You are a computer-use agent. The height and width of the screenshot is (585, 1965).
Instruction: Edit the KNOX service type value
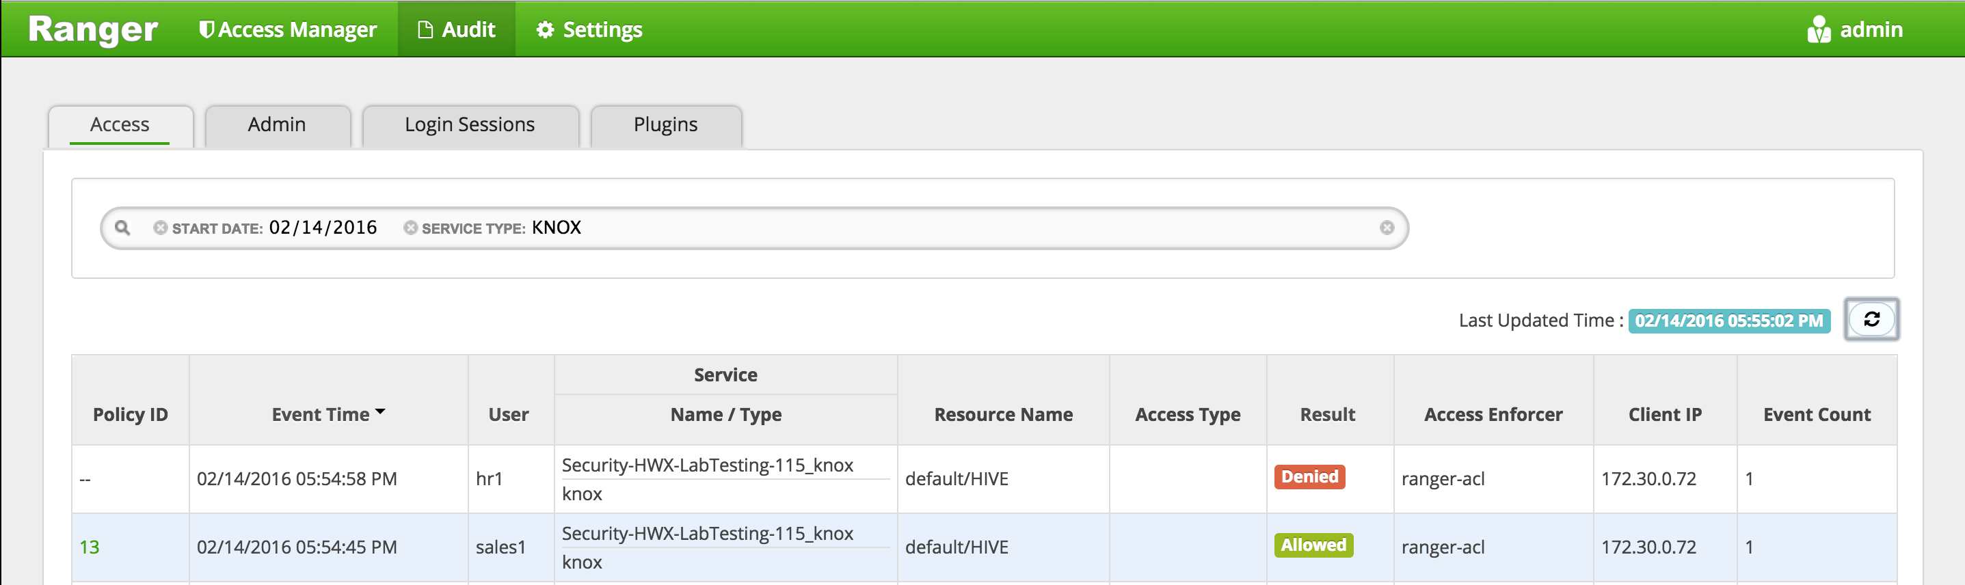[556, 228]
